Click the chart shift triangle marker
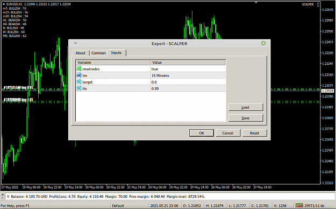 click(x=256, y=2)
